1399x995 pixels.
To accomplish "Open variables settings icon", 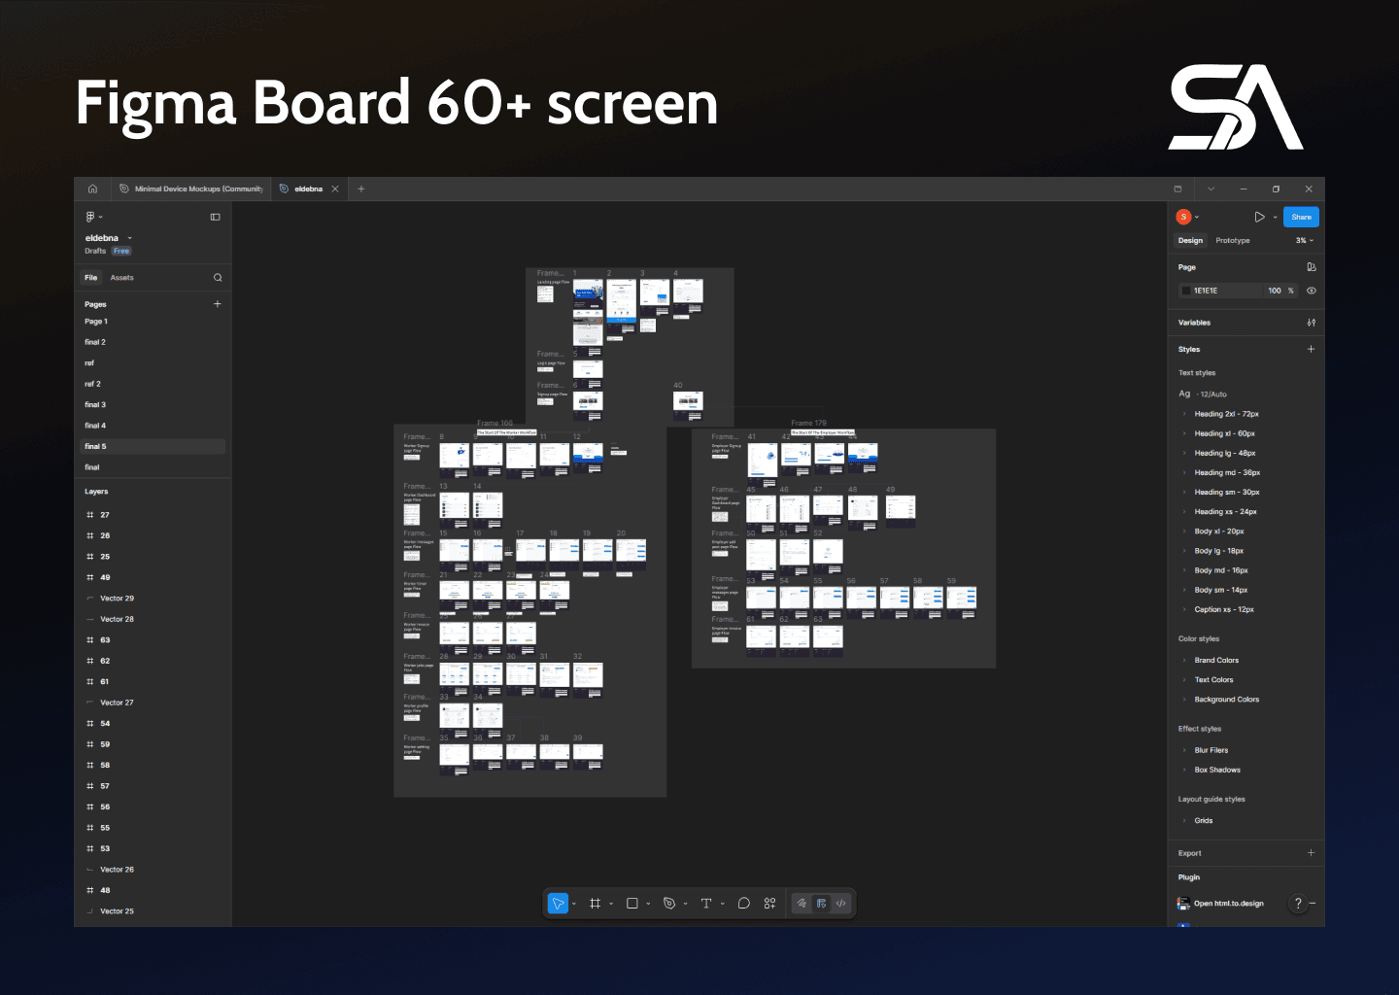I will (x=1312, y=323).
